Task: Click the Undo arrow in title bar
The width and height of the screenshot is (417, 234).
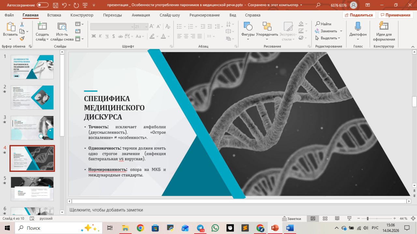Action: pos(65,5)
